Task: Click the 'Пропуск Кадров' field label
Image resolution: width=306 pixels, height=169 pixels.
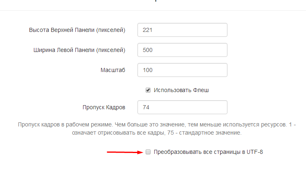Action: [x=103, y=107]
